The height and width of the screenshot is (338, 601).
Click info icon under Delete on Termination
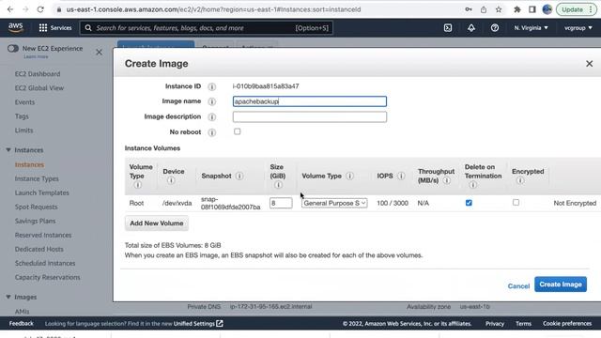(x=473, y=185)
